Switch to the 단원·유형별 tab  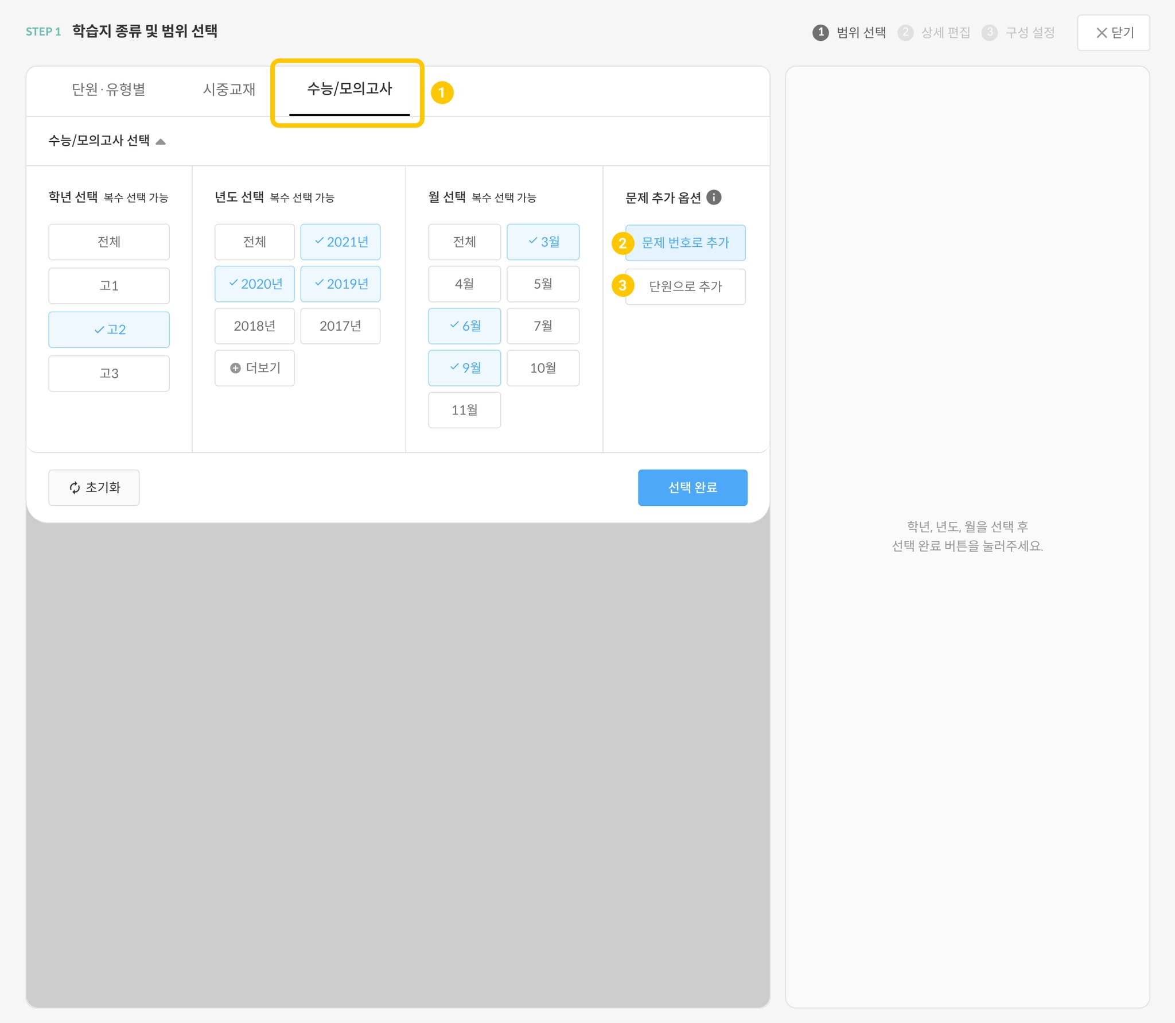[108, 90]
